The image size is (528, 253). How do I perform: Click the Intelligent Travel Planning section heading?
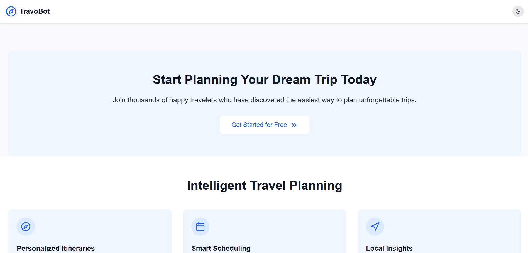coord(265,186)
